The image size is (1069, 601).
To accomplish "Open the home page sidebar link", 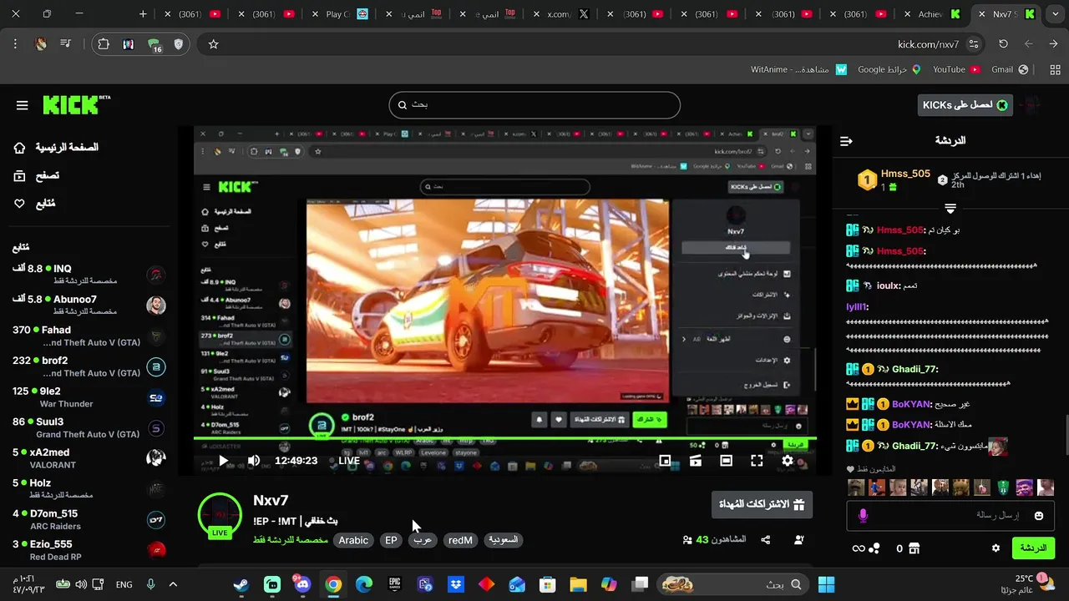I will (x=55, y=148).
